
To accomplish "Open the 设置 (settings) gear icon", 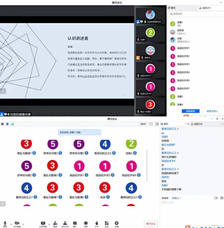I will coord(117,223).
